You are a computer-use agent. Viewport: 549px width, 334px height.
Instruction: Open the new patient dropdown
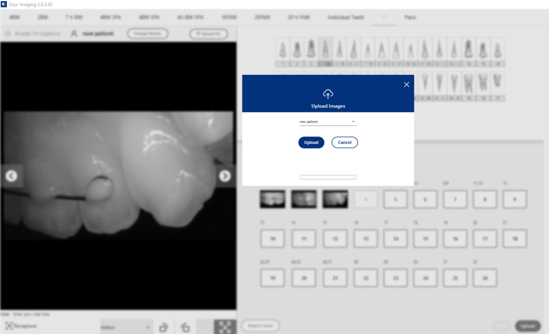pos(328,122)
